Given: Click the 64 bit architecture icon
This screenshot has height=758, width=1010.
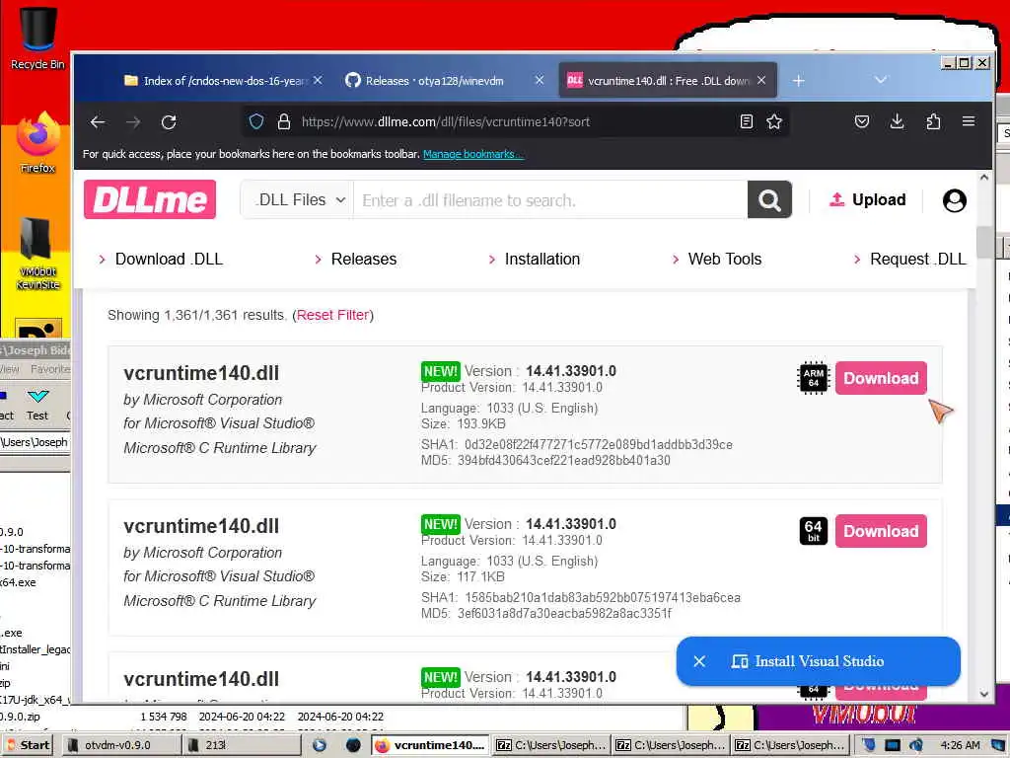Looking at the screenshot, I should click(x=813, y=531).
